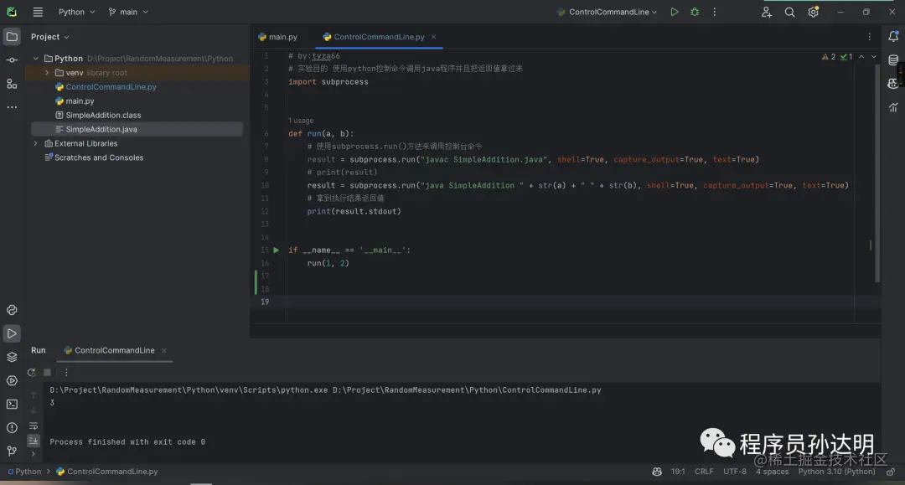Open ControlCommandLine.py in project tree

[111, 87]
